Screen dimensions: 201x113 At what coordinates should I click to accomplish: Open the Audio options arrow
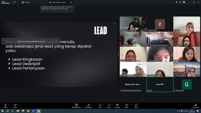click(x=9, y=105)
